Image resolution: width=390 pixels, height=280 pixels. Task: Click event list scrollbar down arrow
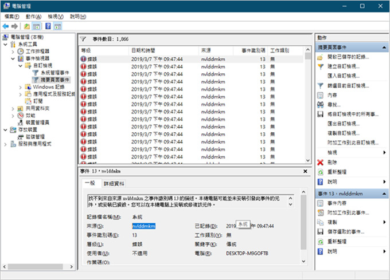307,160
